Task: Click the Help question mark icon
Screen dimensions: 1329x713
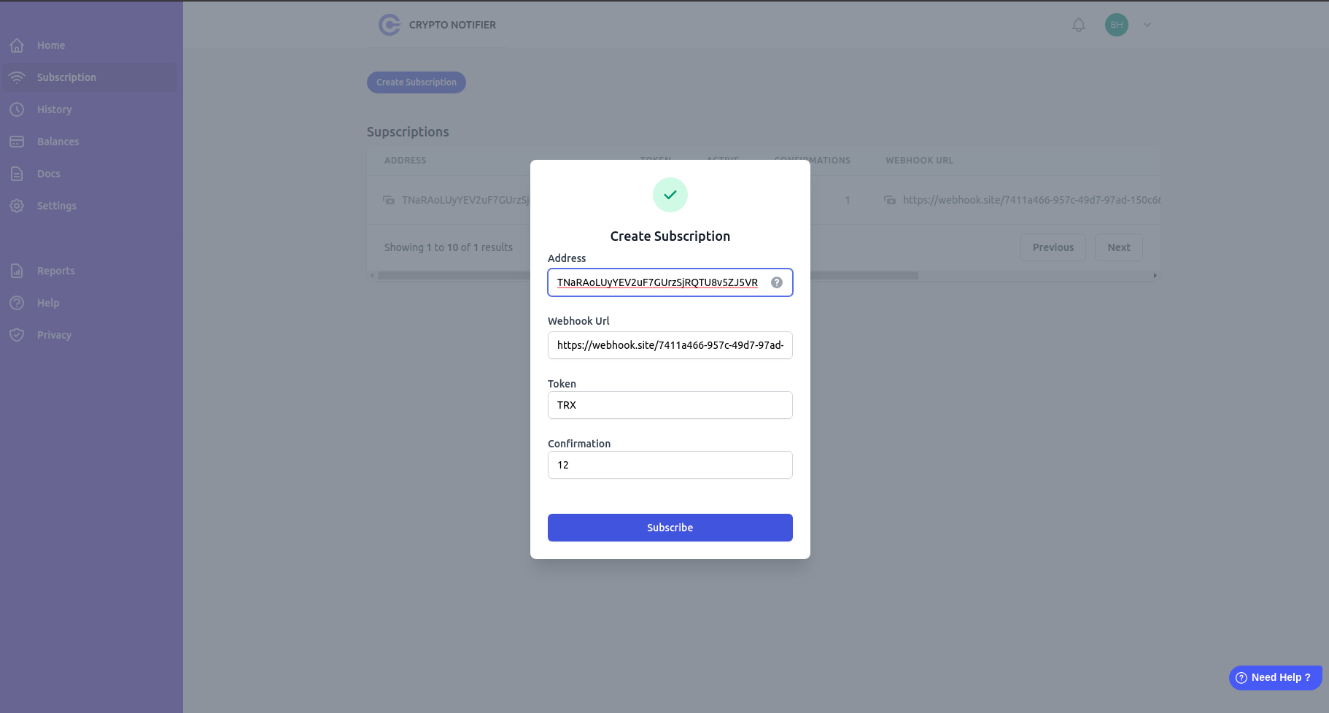Action: 18,302
